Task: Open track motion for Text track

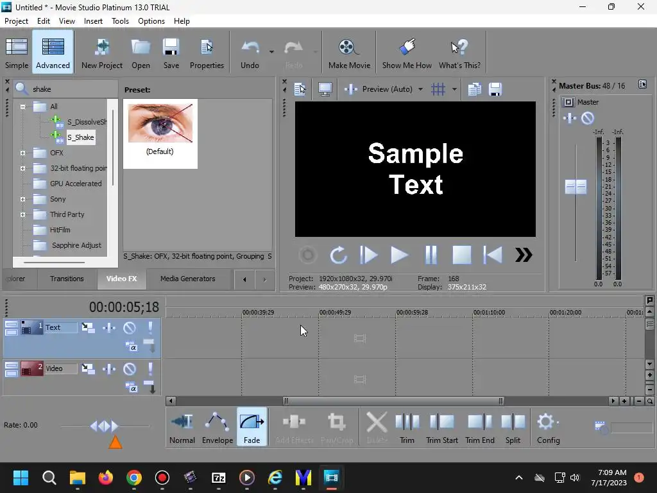Action: pos(88,327)
